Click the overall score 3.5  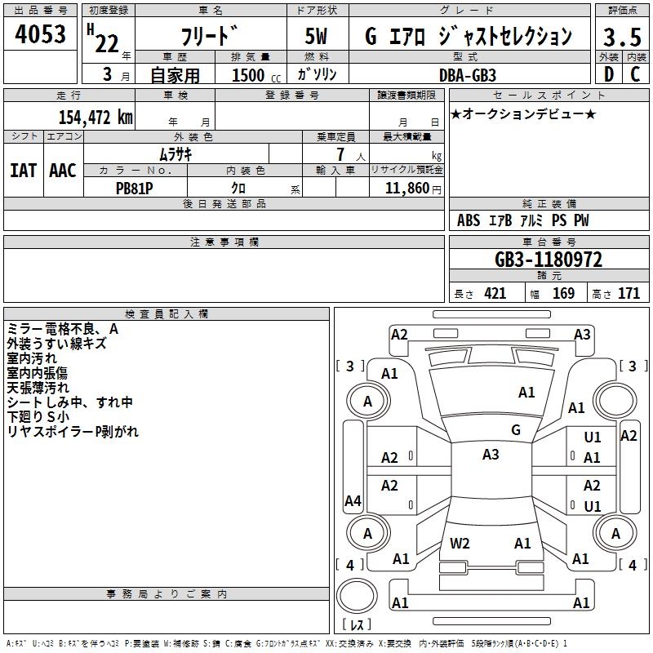click(x=622, y=38)
